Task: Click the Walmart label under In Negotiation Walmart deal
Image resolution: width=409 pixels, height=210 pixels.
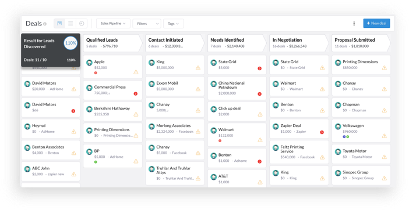Action: (296, 89)
